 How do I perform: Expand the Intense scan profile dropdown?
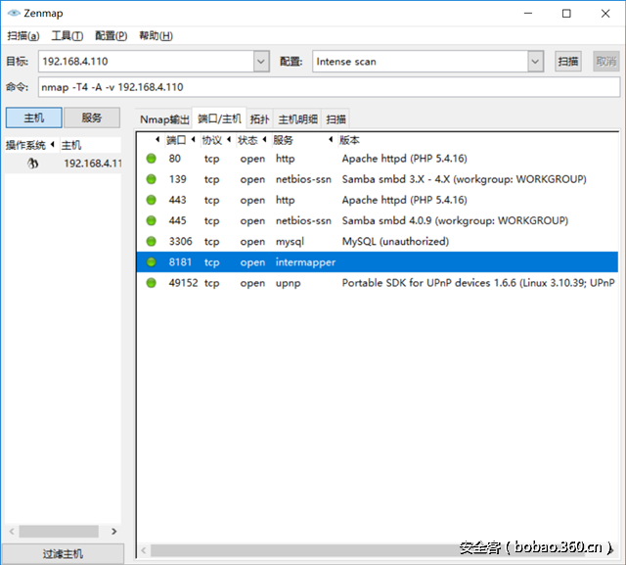click(x=535, y=62)
